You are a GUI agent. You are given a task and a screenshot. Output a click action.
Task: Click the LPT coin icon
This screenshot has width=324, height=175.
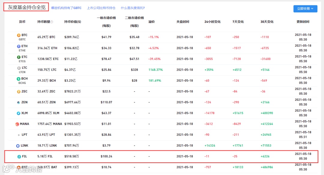tap(19, 135)
